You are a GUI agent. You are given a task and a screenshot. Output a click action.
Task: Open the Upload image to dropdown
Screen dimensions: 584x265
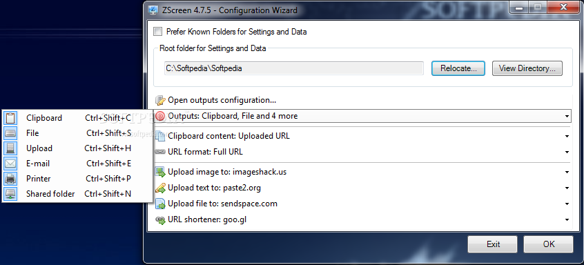tap(567, 173)
